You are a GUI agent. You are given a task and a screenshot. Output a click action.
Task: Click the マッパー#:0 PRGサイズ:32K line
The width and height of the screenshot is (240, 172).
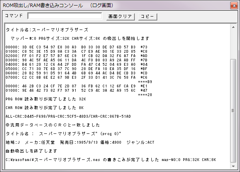tap(80, 38)
